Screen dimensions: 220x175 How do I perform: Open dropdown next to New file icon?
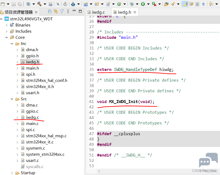click(x=8, y=4)
